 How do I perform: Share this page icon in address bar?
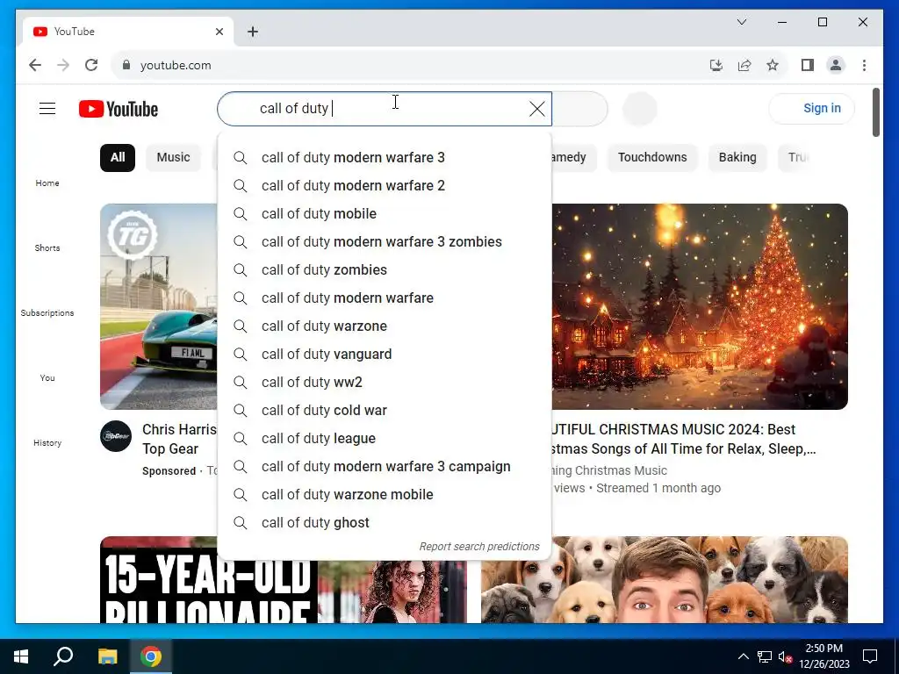pyautogui.click(x=744, y=65)
